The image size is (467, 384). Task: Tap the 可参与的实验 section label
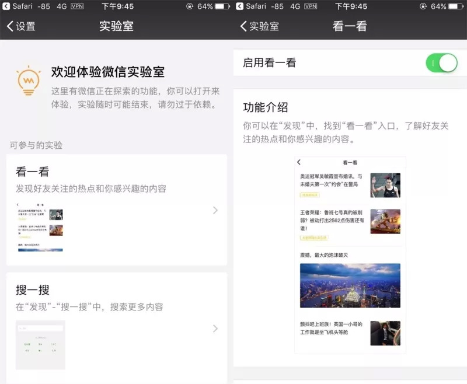click(x=36, y=145)
